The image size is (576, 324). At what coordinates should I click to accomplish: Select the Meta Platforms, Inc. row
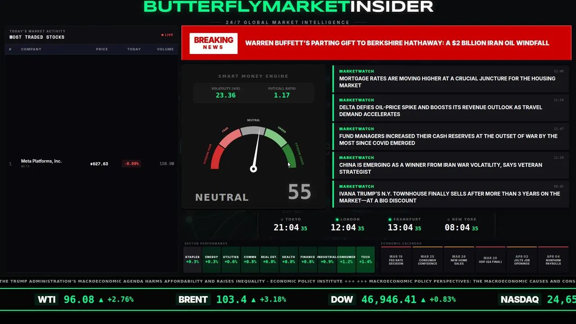tap(91, 163)
